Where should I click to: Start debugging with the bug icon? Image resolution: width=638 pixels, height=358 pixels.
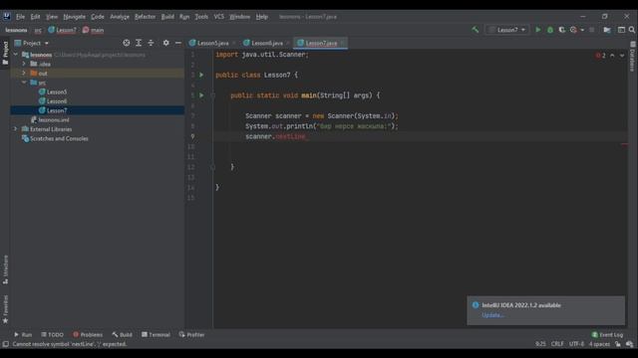(x=550, y=30)
